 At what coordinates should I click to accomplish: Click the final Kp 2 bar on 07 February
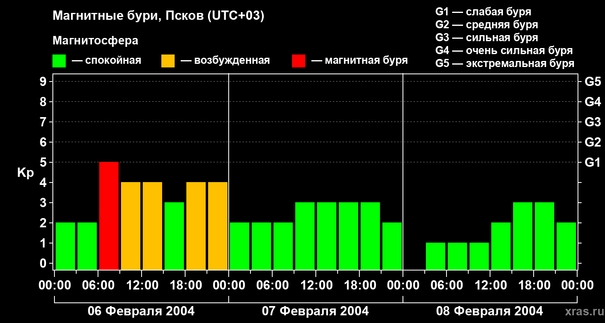[392, 246]
